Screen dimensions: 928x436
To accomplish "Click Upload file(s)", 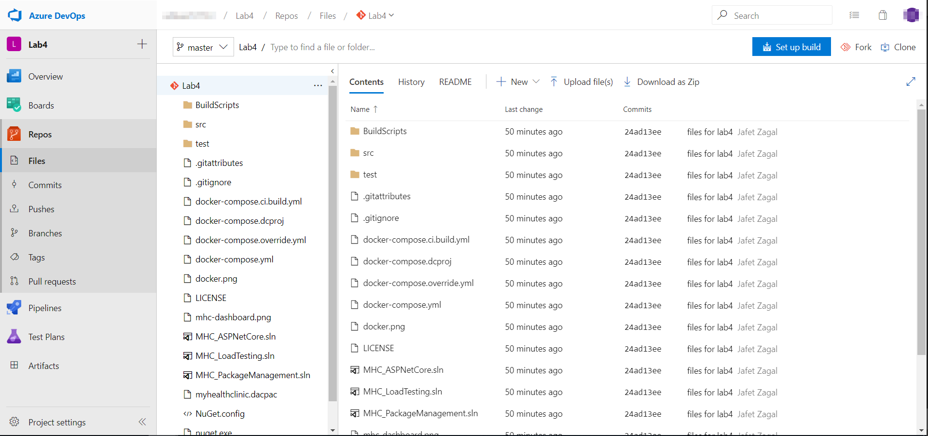I will coord(582,82).
